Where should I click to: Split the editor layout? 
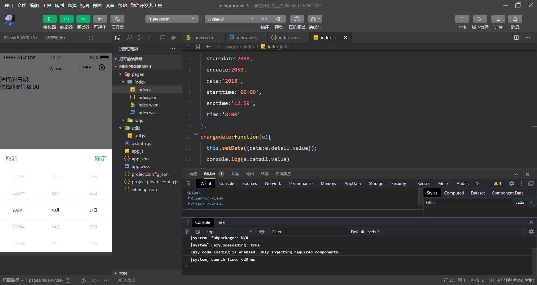(516, 37)
